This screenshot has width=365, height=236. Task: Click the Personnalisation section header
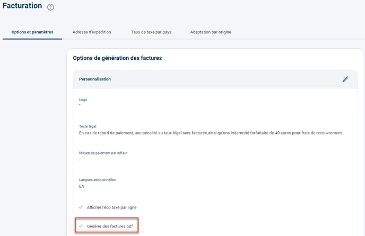coord(95,79)
